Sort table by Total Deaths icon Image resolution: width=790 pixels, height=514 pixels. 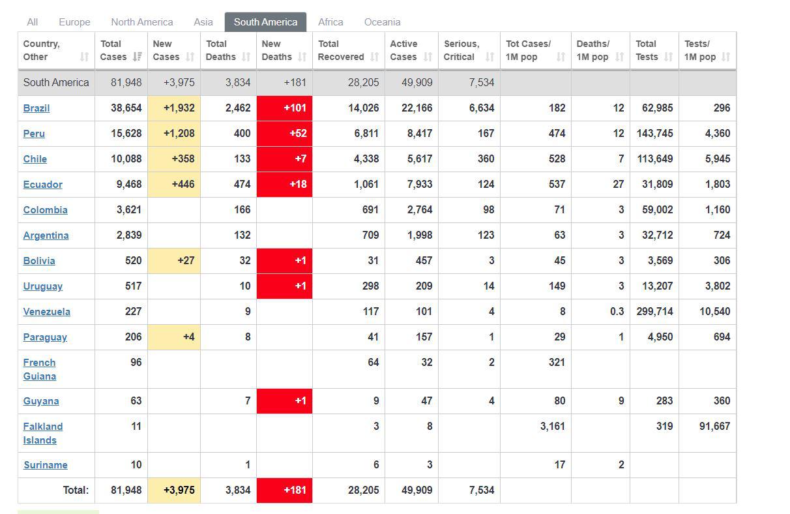[246, 57]
